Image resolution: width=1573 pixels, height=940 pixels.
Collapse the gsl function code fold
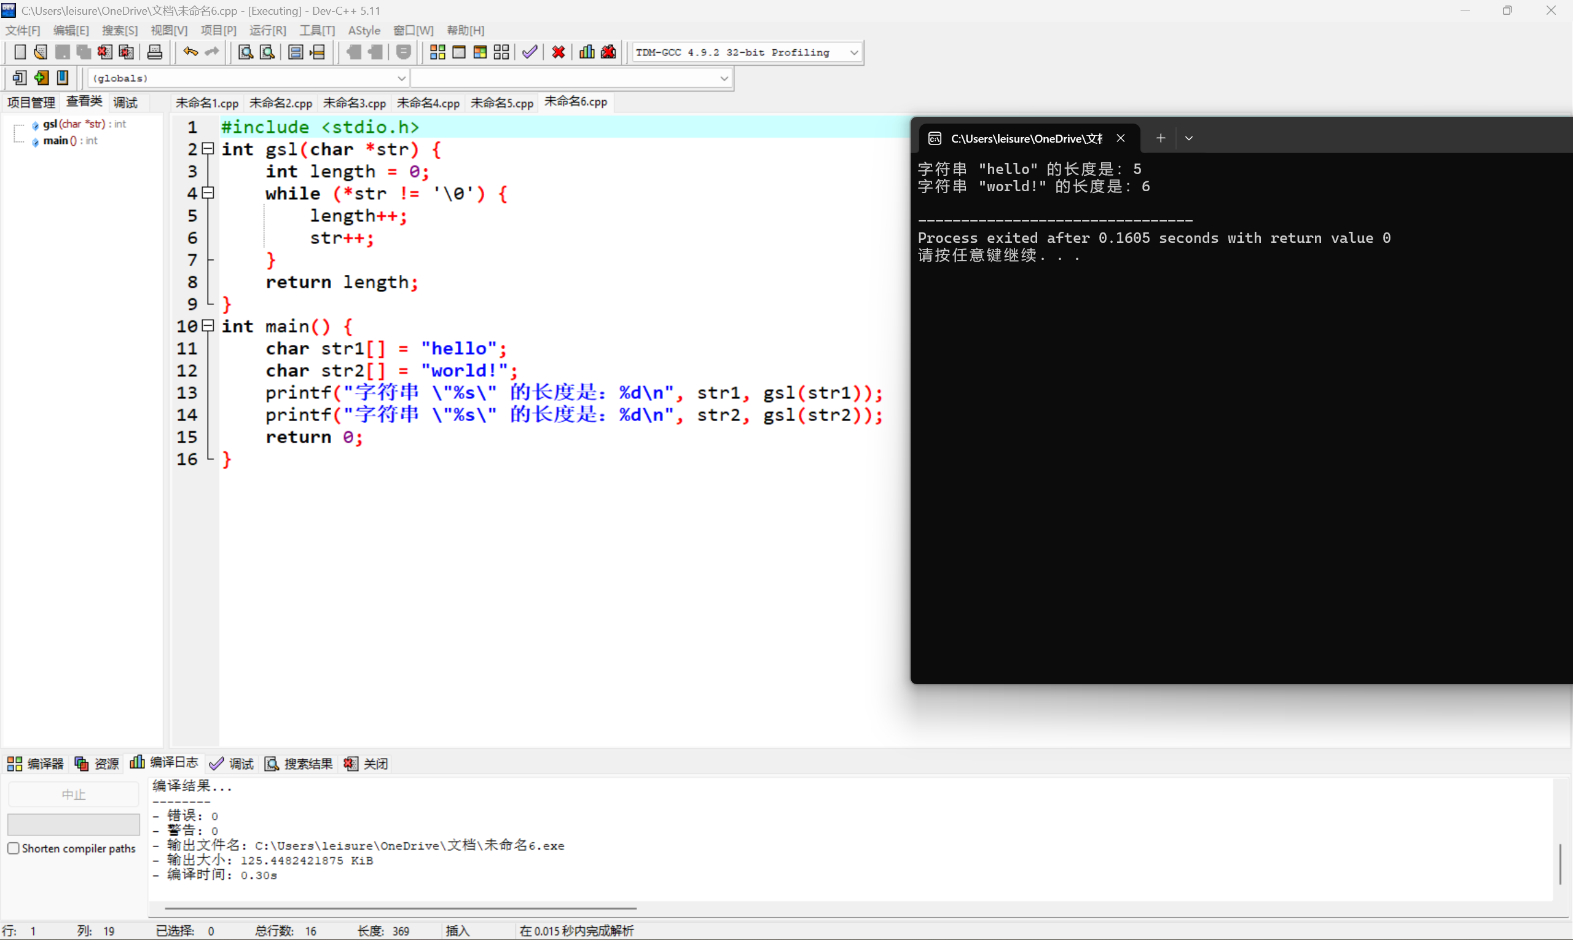[208, 149]
